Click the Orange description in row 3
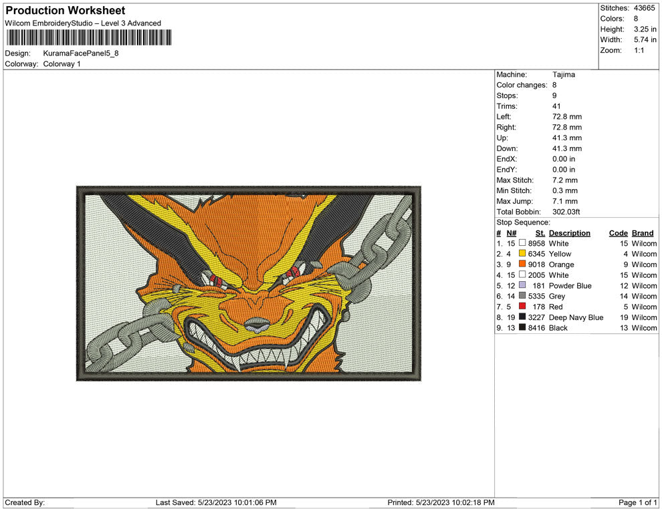The height and width of the screenshot is (509, 662). tap(562, 265)
